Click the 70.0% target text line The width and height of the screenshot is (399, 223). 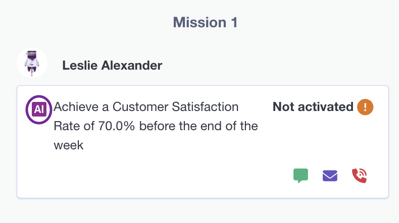click(156, 126)
